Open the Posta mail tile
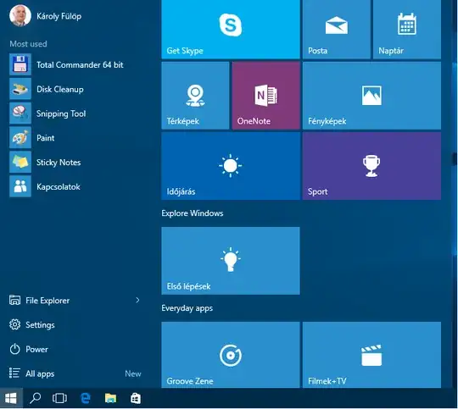458x409 pixels. coord(337,29)
